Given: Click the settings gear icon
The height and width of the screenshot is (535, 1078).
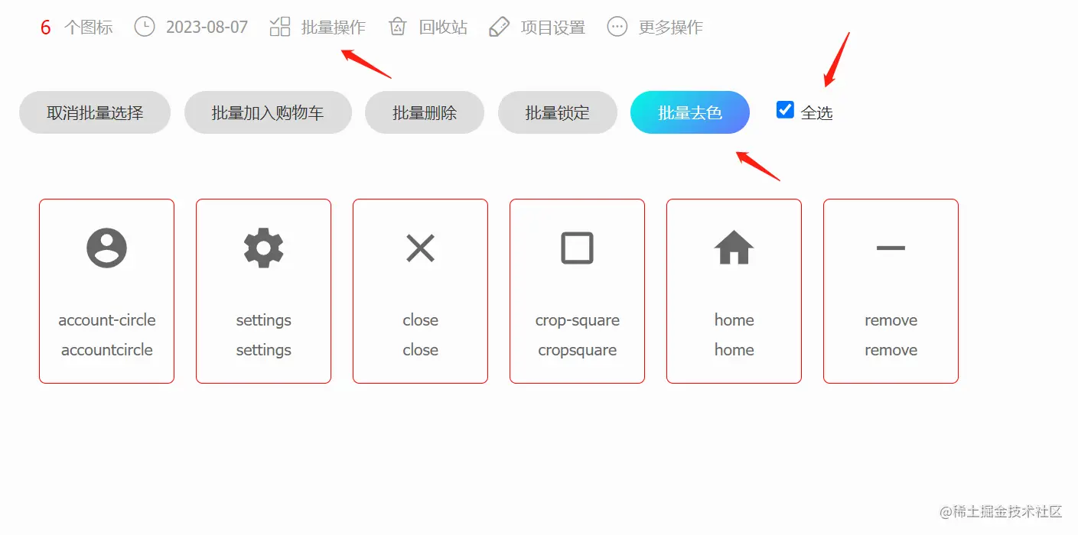Looking at the screenshot, I should (x=263, y=248).
